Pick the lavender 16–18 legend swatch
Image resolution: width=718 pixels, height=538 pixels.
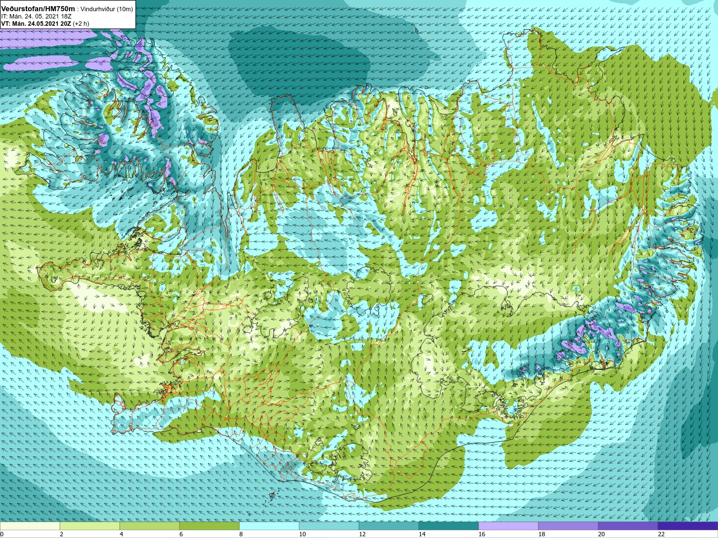pos(508,526)
